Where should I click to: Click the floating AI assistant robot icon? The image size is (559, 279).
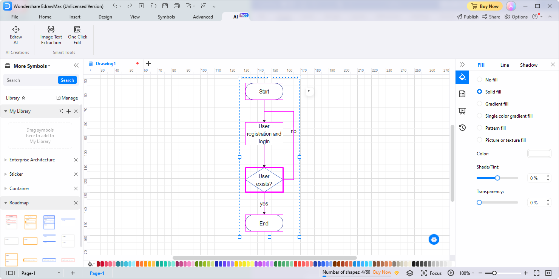pyautogui.click(x=434, y=239)
